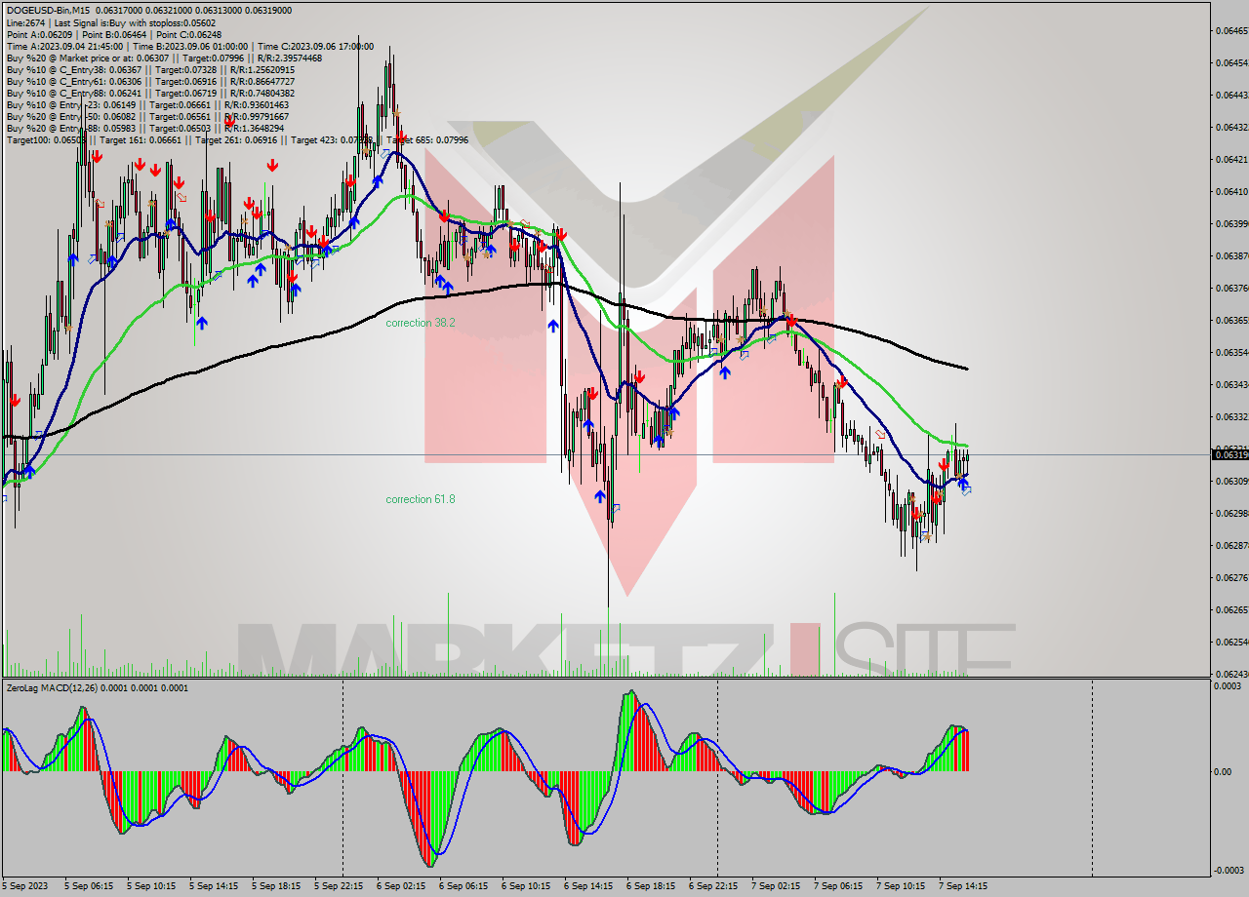Click the '6 Sep 22:15' time label
The height and width of the screenshot is (897, 1249).
713,886
